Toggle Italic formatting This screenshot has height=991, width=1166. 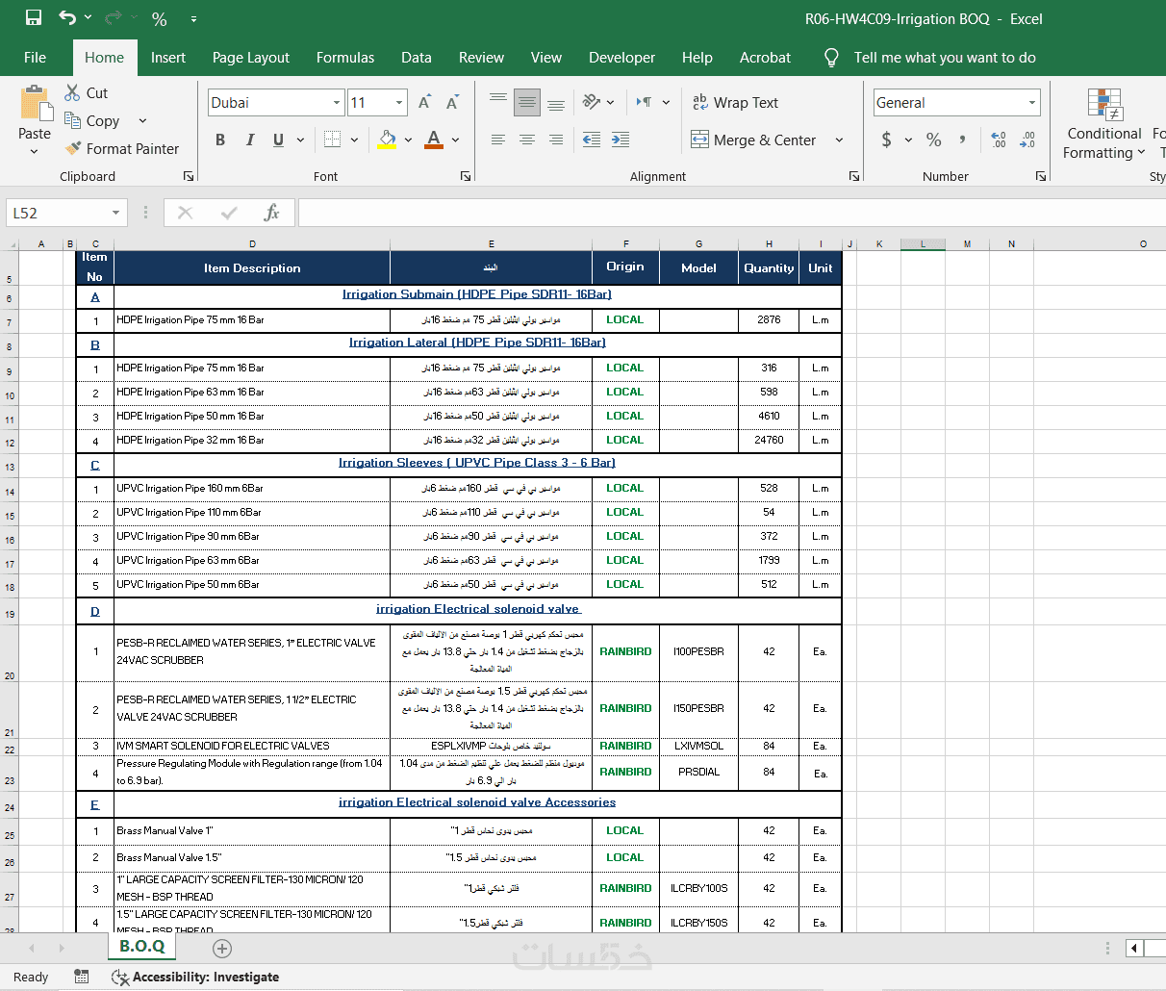point(250,140)
